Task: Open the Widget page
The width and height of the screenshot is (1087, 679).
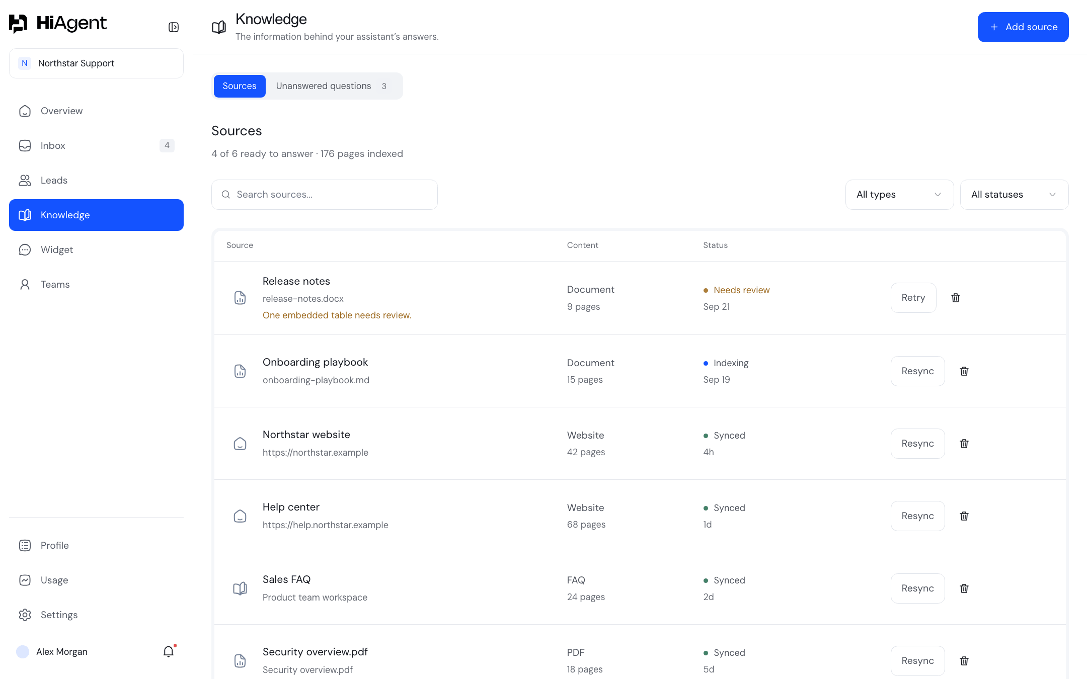Action: (96, 249)
